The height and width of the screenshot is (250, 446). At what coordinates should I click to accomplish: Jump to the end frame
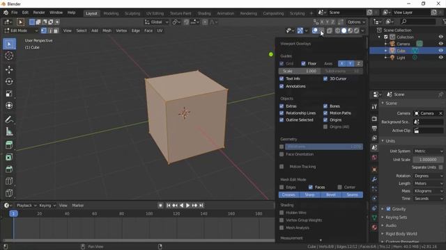click(x=201, y=206)
